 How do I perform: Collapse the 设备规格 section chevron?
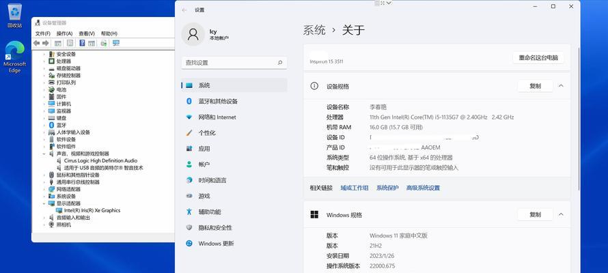point(561,86)
